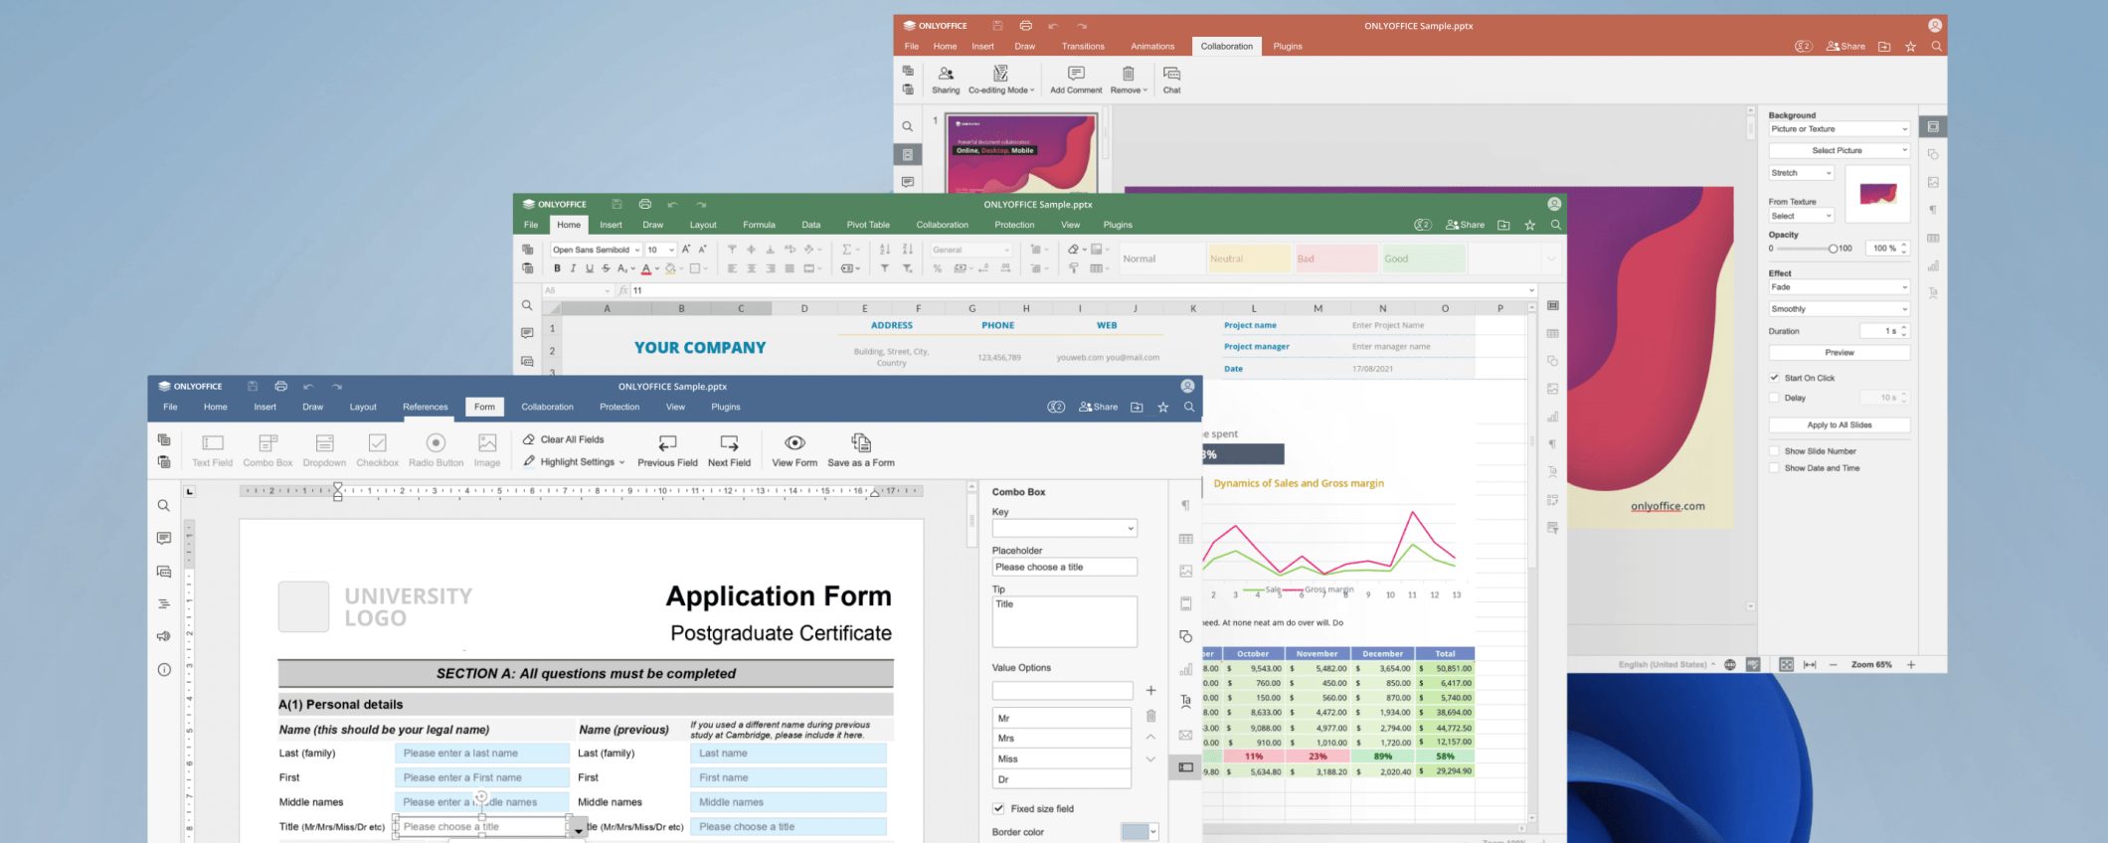Undo in the document editor title bar
Image resolution: width=2108 pixels, height=843 pixels.
[x=308, y=386]
